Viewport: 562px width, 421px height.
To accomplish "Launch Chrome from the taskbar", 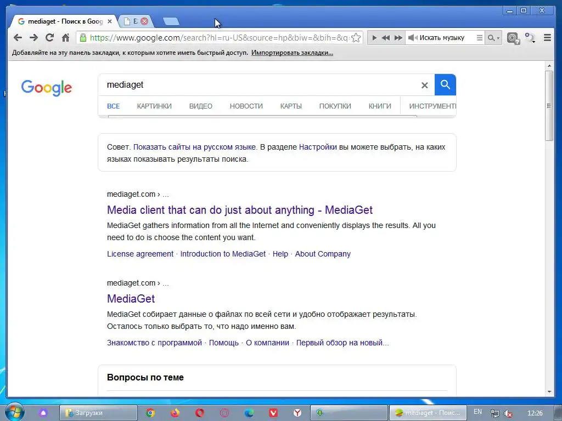I will [150, 413].
